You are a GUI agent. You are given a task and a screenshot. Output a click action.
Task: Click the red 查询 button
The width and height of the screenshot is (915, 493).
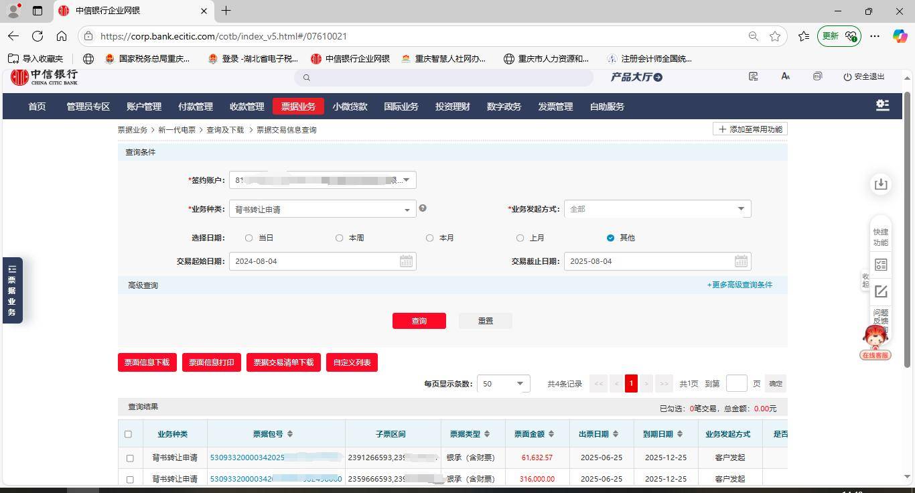pos(419,321)
